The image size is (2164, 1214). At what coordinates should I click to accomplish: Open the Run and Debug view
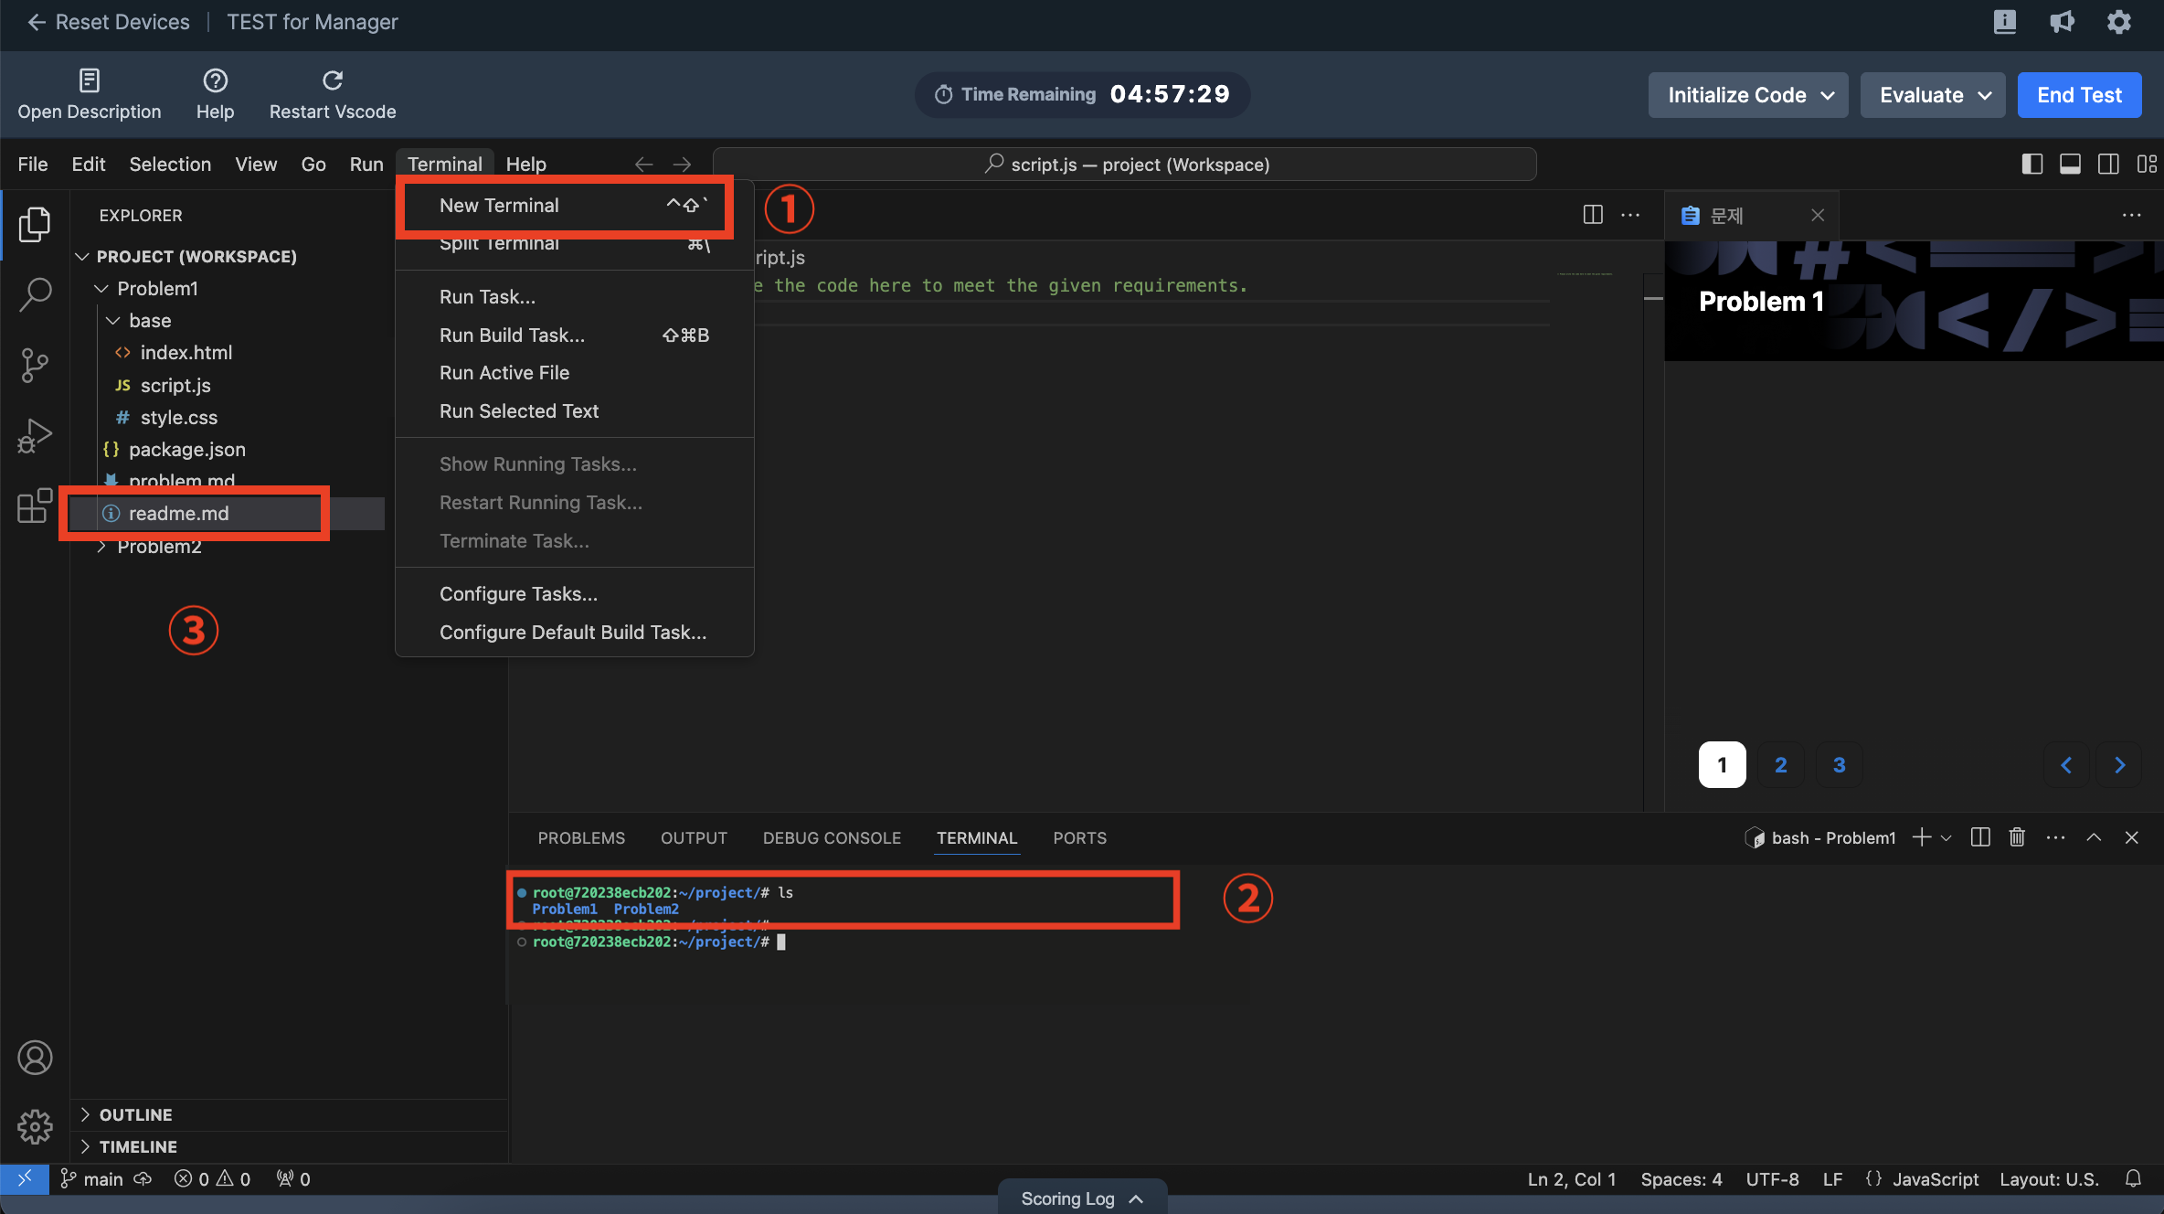pos(35,435)
